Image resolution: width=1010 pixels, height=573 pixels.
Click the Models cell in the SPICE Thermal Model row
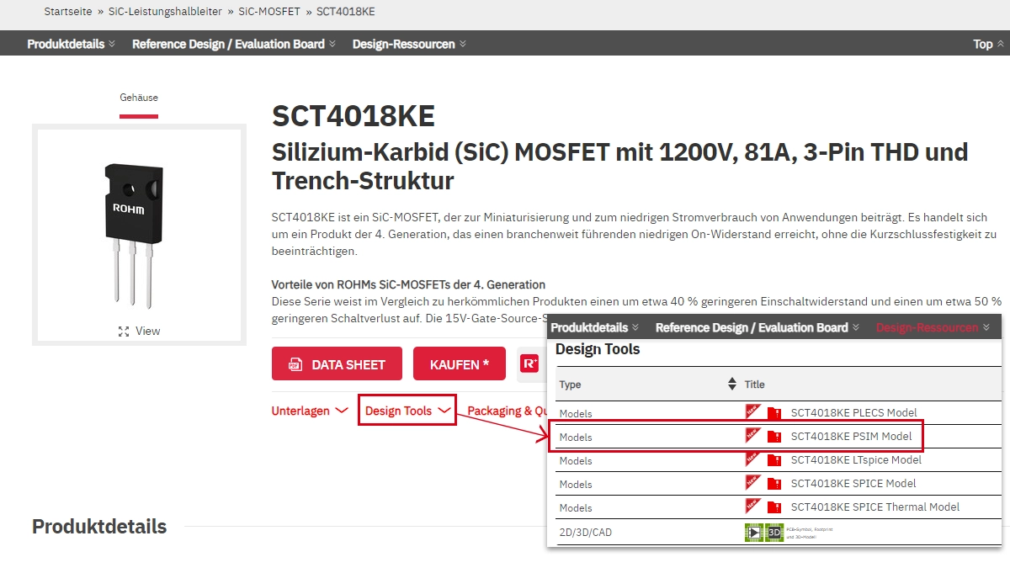click(x=576, y=508)
